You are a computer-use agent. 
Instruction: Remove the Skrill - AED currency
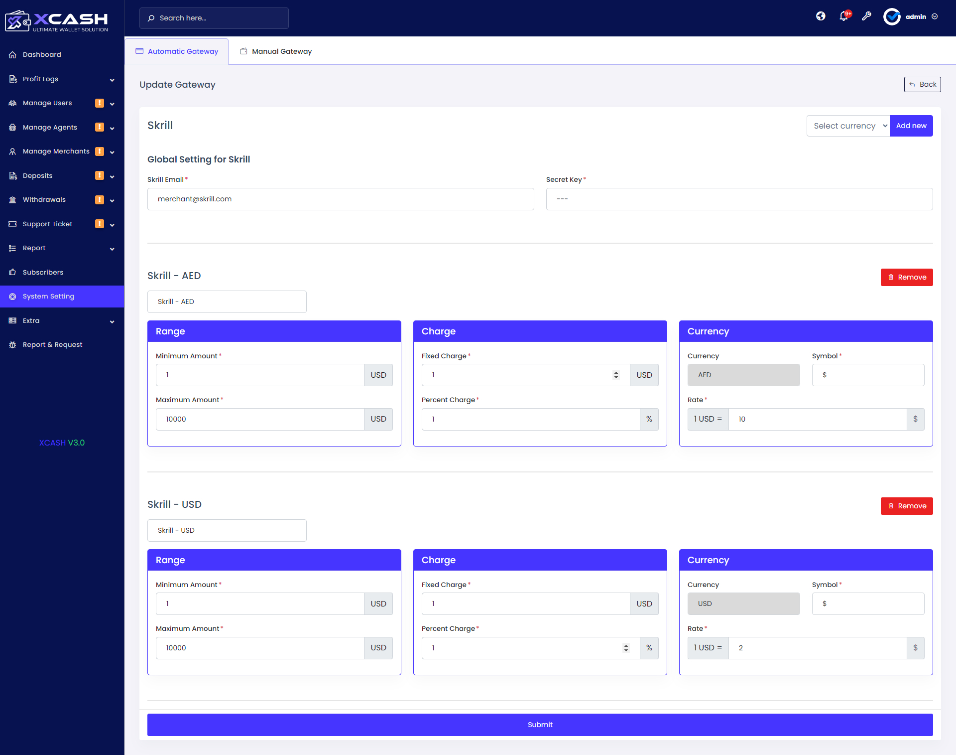click(906, 278)
